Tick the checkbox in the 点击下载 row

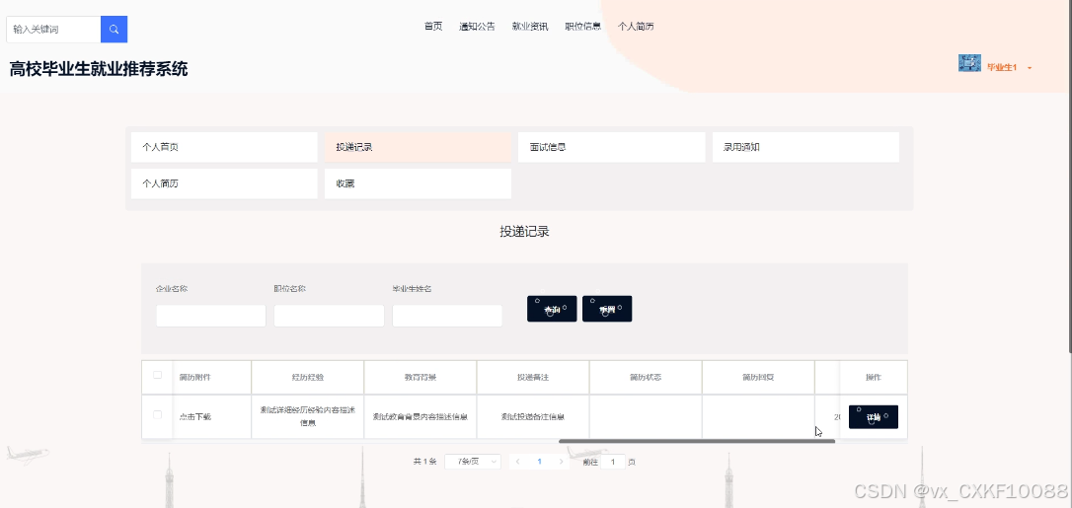157,414
